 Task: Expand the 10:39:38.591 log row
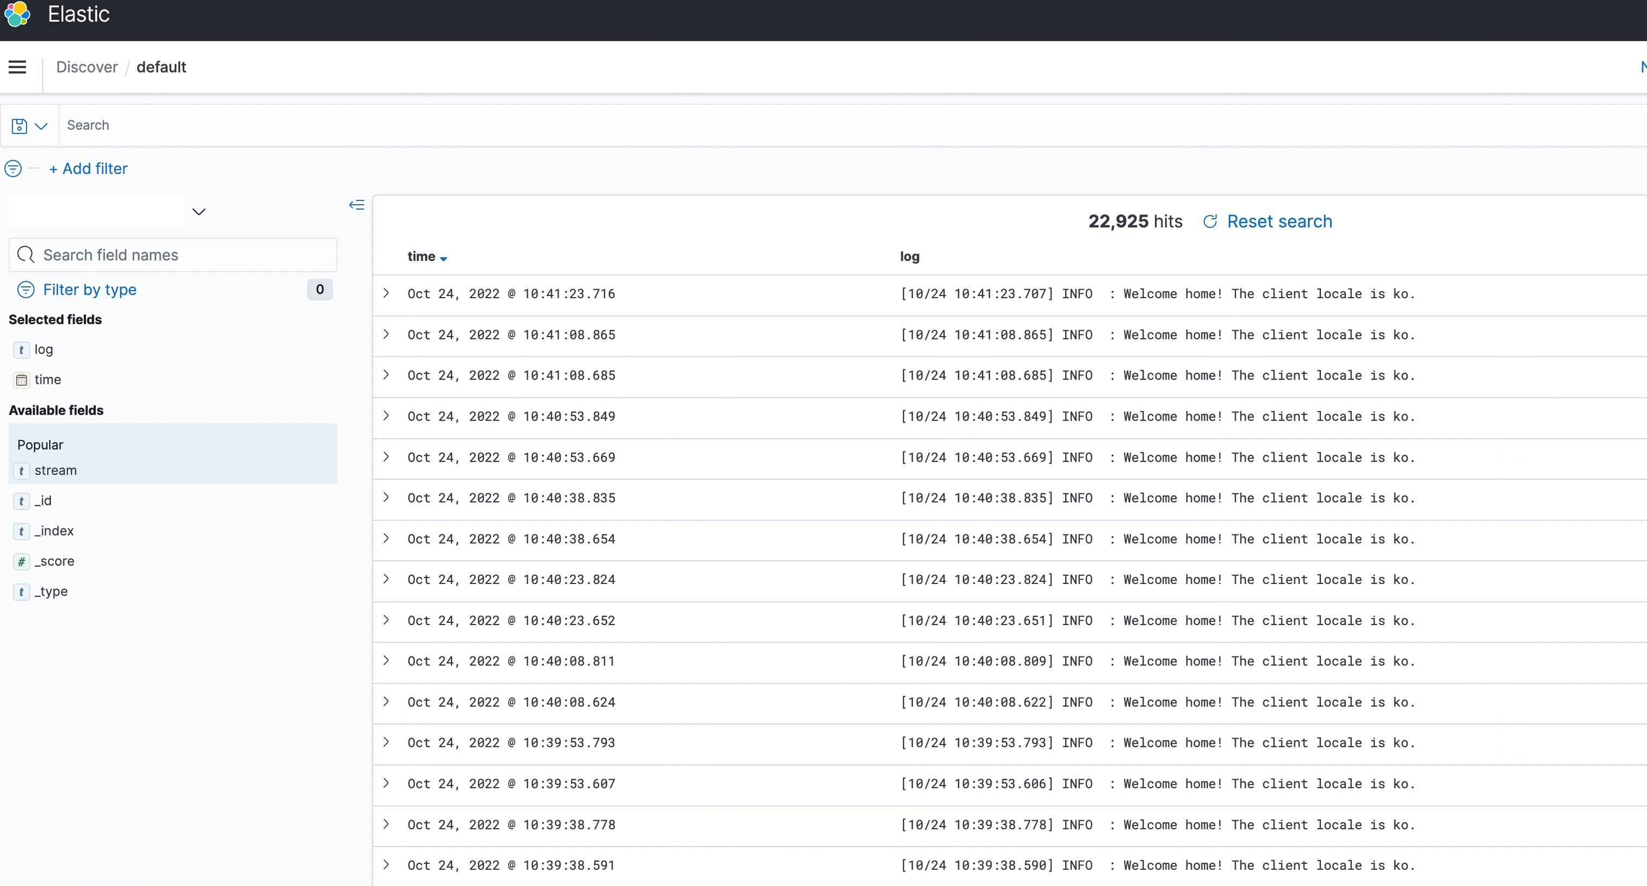click(x=386, y=865)
